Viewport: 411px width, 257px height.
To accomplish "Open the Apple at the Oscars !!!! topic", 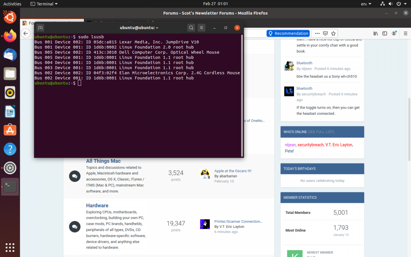I will 233,171.
